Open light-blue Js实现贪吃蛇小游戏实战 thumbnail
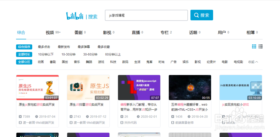 point(241,88)
